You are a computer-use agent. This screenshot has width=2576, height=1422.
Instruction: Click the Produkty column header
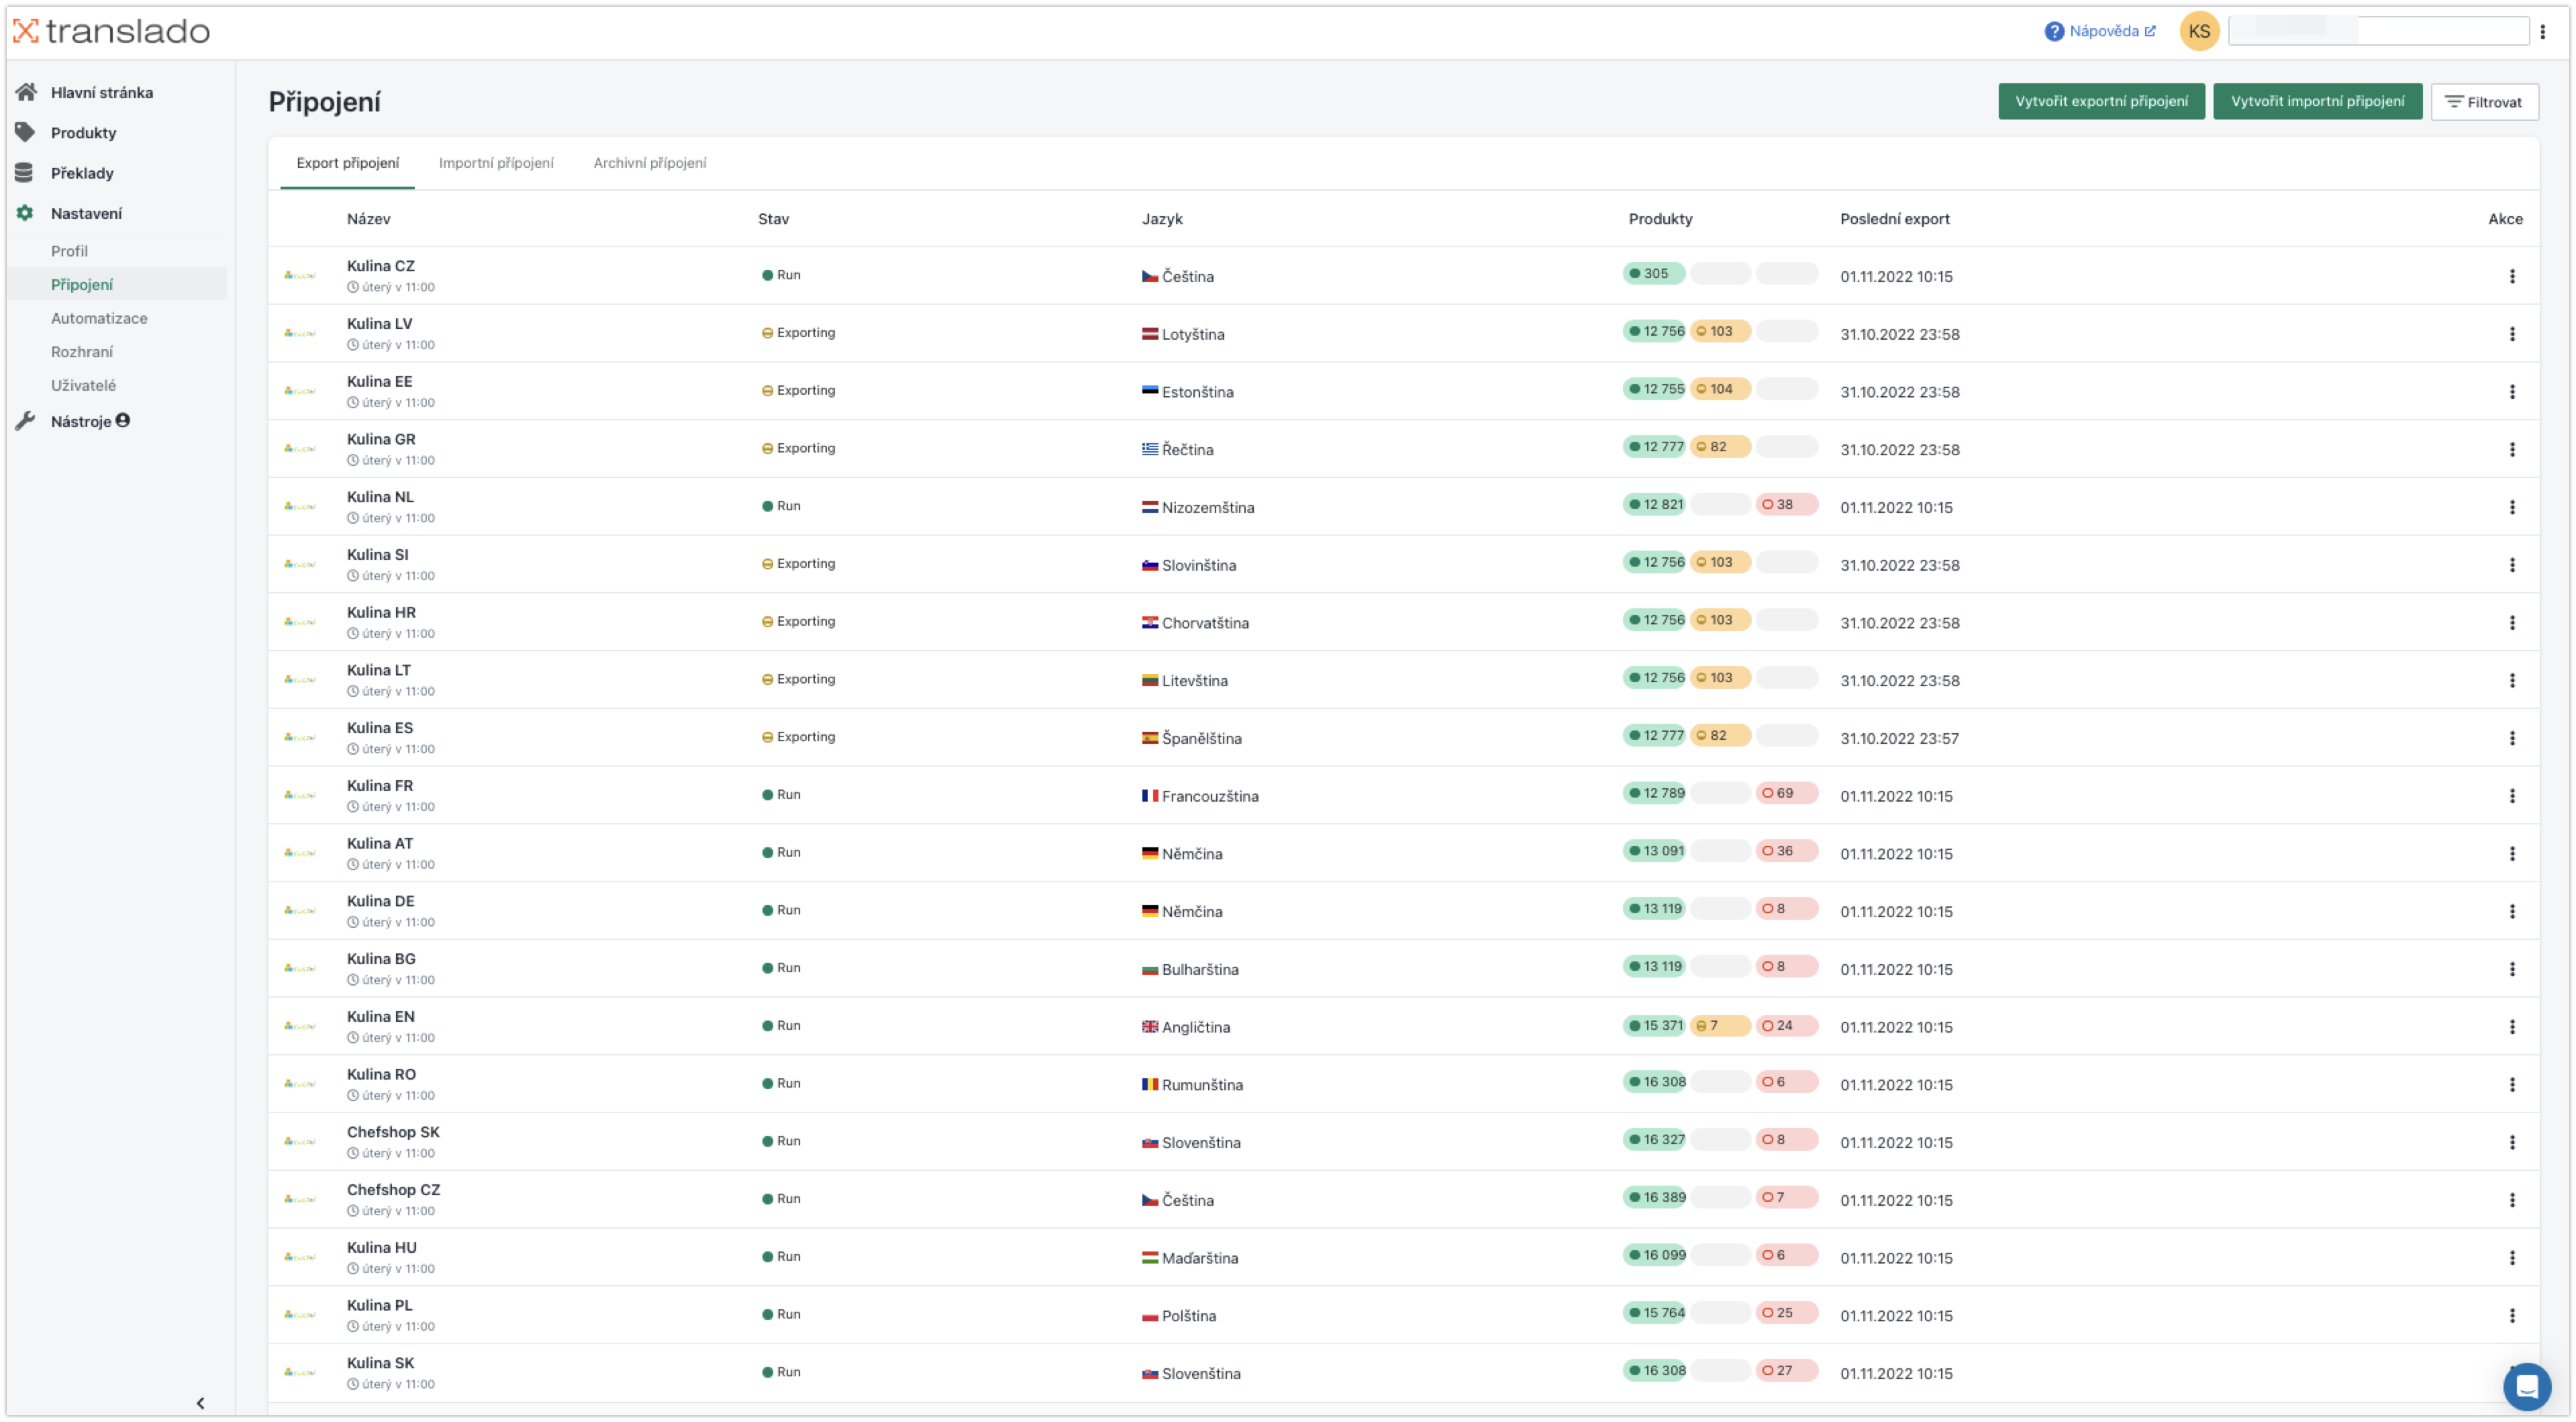(1660, 219)
